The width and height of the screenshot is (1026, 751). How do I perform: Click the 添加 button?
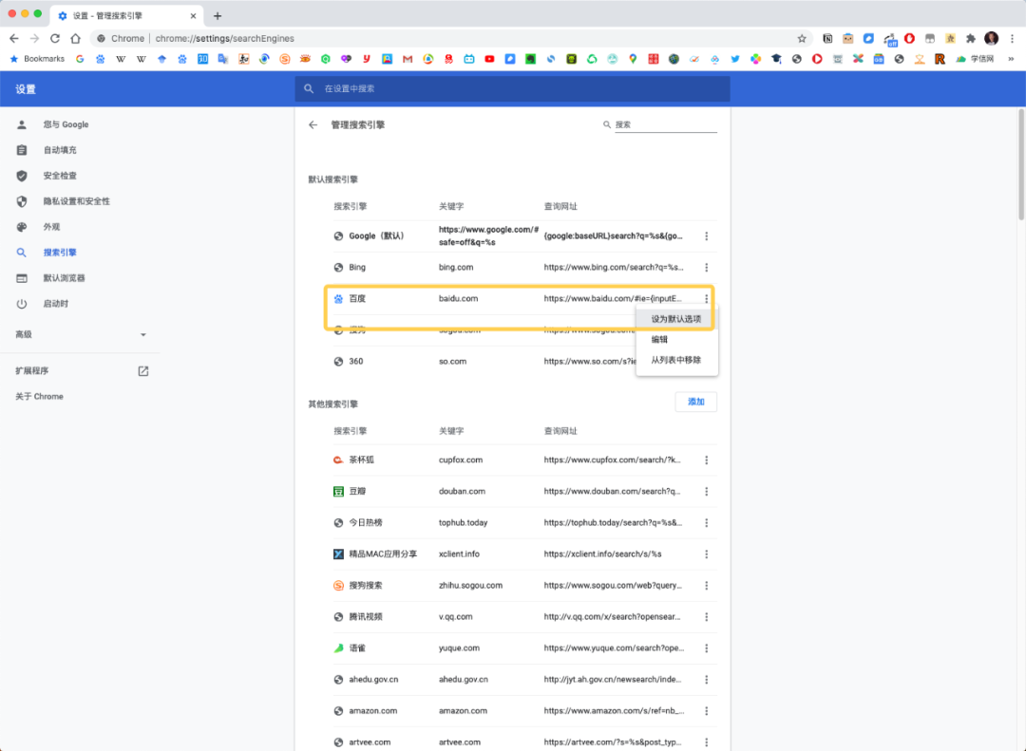coord(696,402)
